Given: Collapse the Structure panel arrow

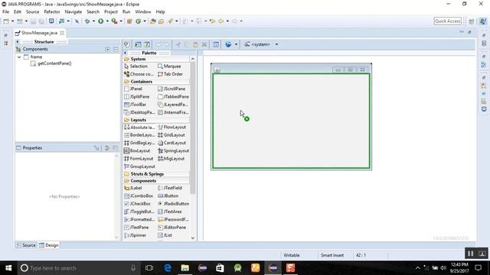Looking at the screenshot, I should [x=18, y=42].
